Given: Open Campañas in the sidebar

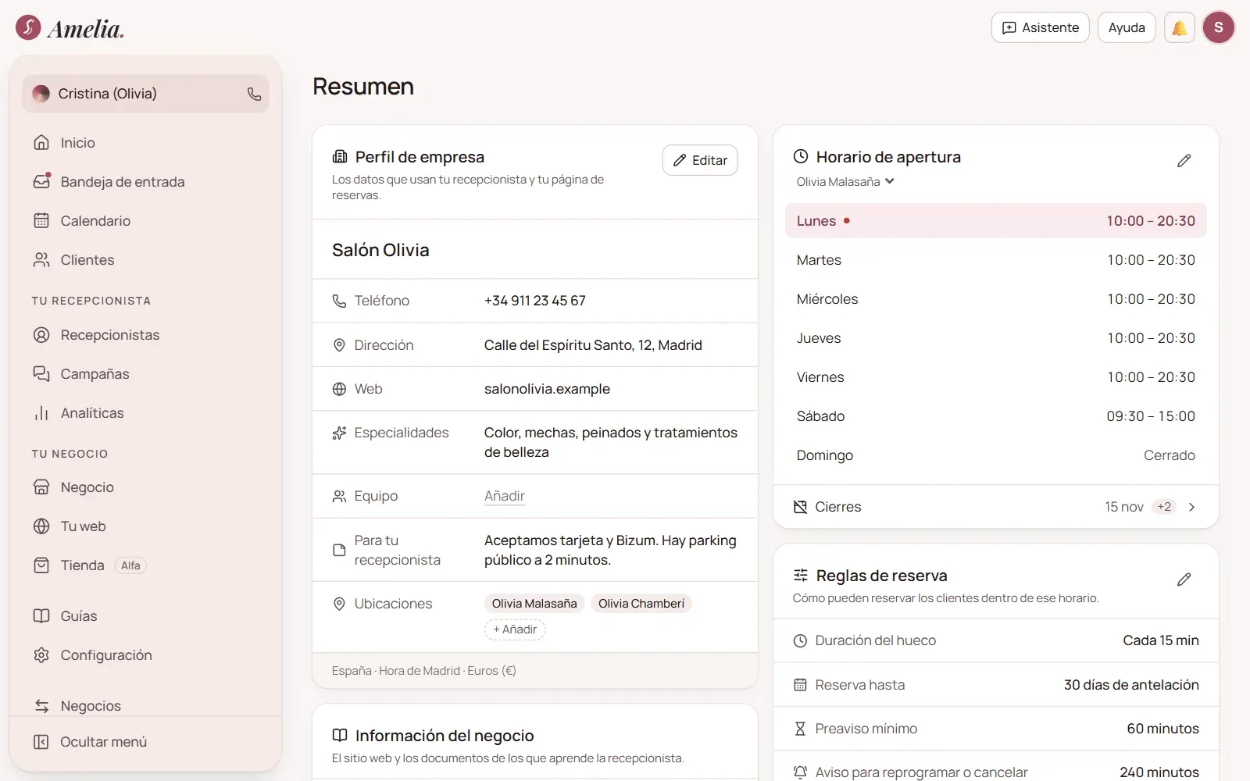Looking at the screenshot, I should pyautogui.click(x=145, y=374).
